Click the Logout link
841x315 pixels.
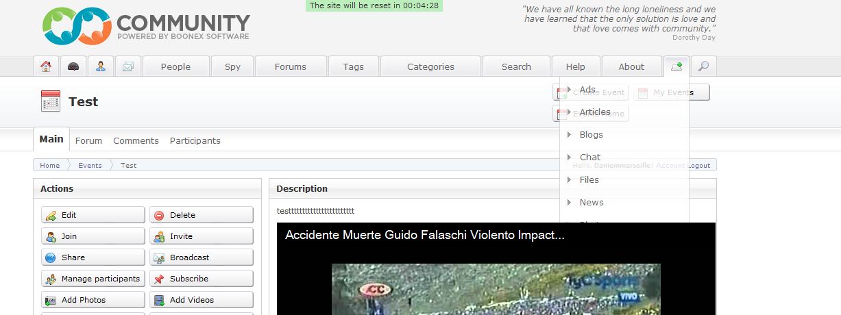pos(698,165)
